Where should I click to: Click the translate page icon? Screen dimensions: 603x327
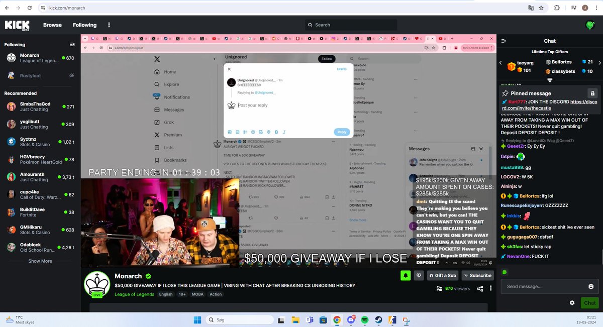click(x=531, y=8)
